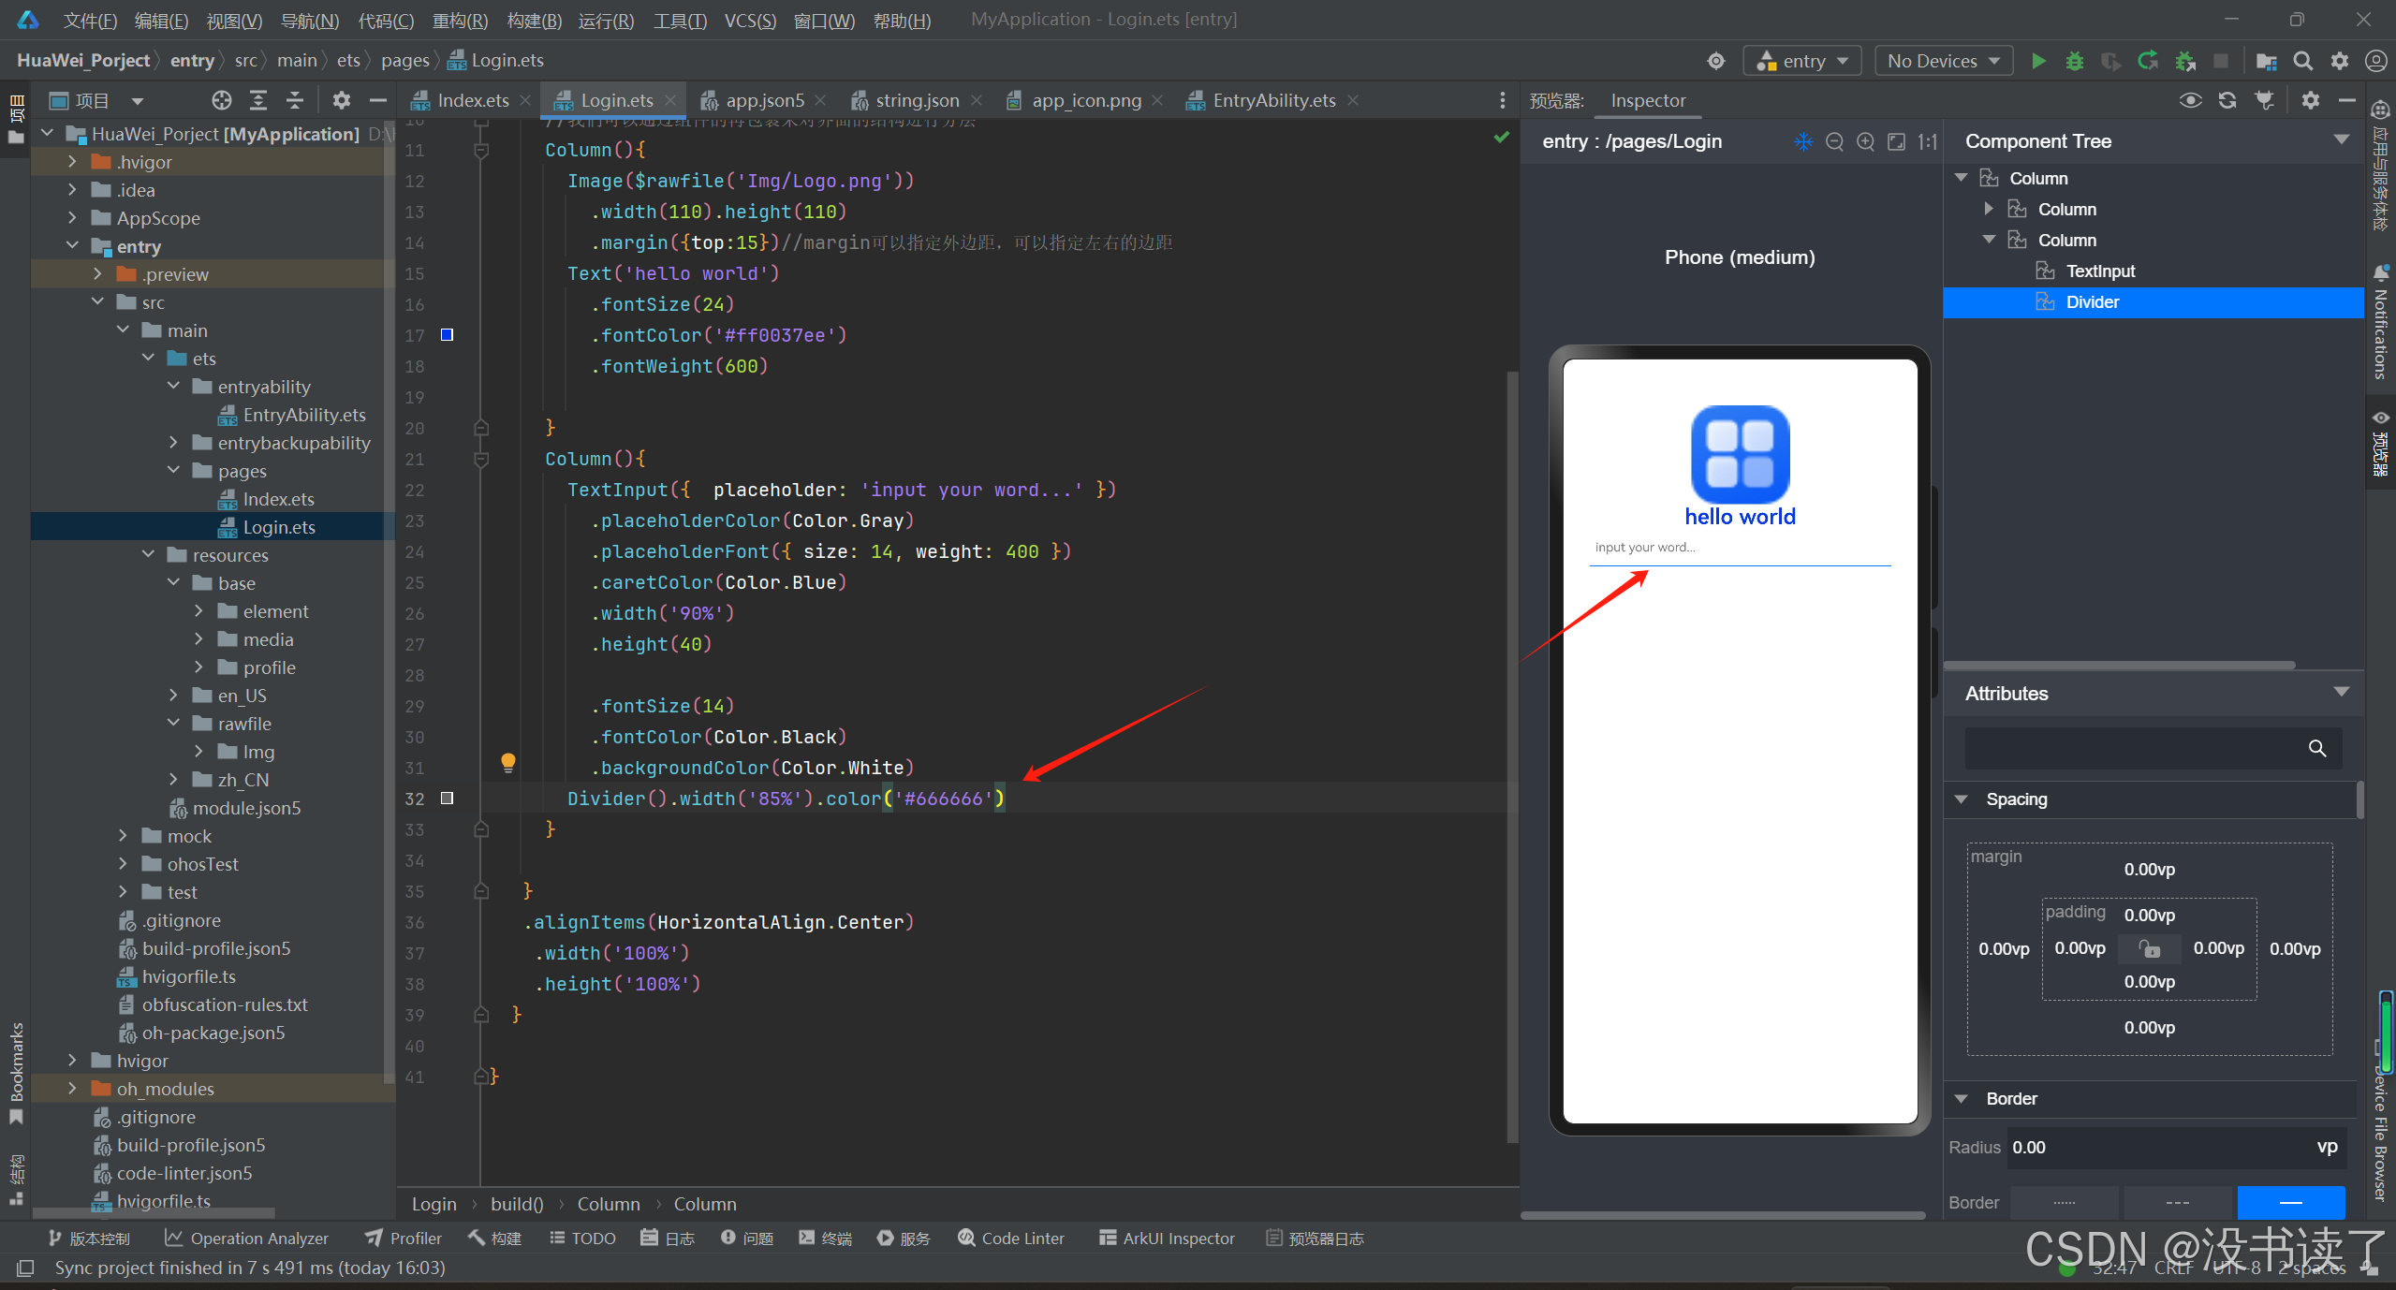Open the Code Linter tool window

coord(1011,1238)
